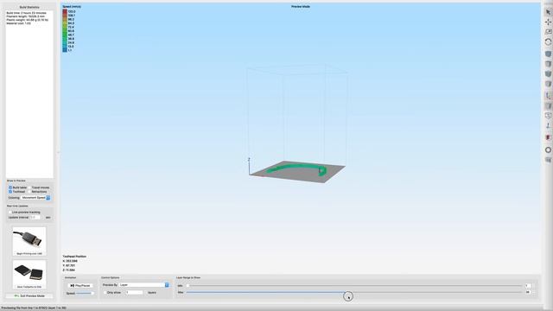This screenshot has height=311, width=553.
Task: Click the Toolhead Position X value
Action: click(x=70, y=261)
